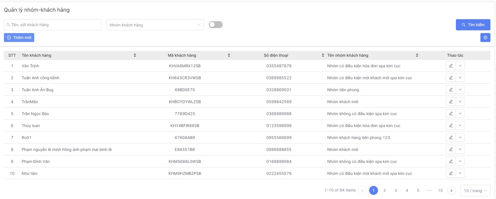496x199 pixels.
Task: Toggle the switch next to Nhóm khách hàng
Action: point(215,25)
